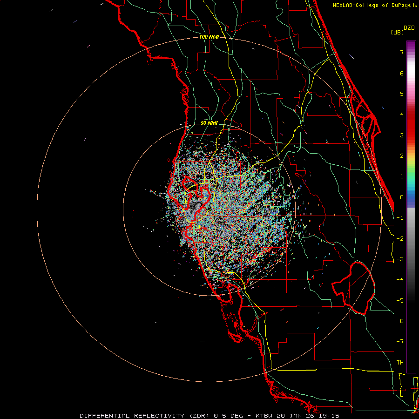Click the -1 dB scale tick label

click(400, 218)
